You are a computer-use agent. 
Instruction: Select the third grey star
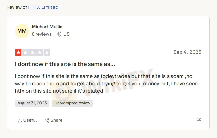tap(33, 52)
